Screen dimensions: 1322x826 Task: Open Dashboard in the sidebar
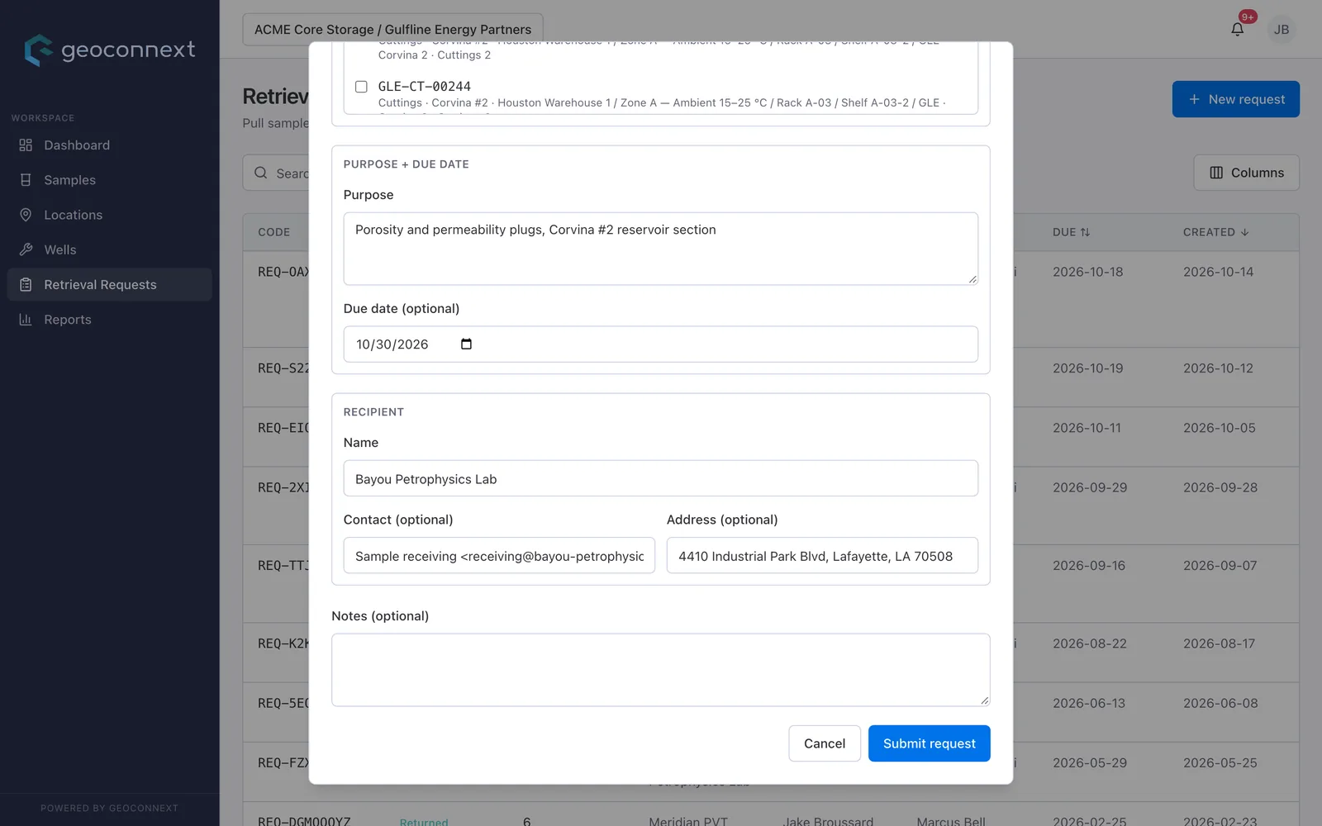109,145
